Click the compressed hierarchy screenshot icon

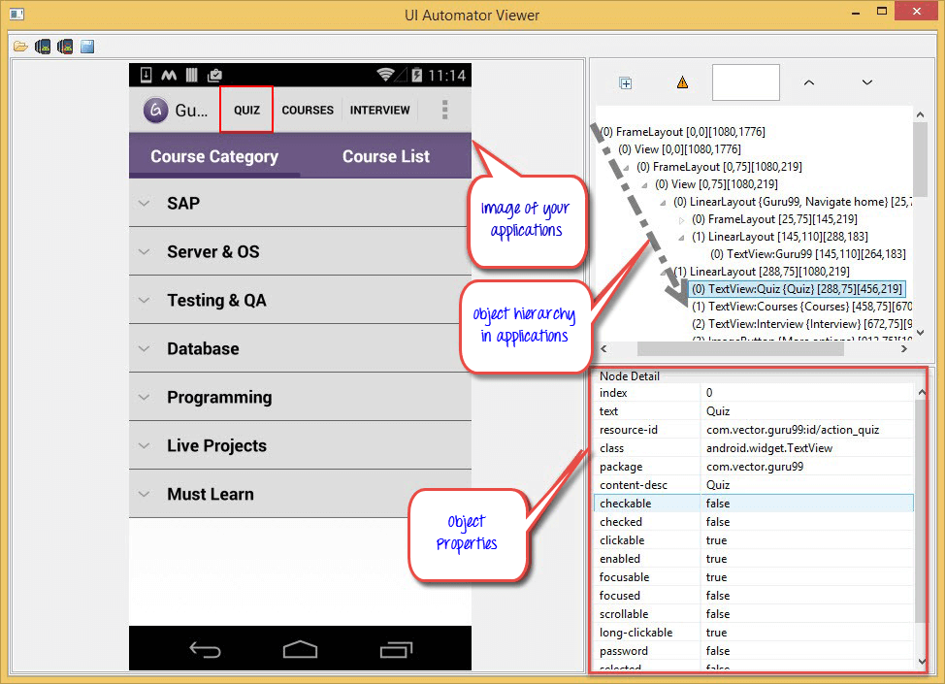pos(65,46)
